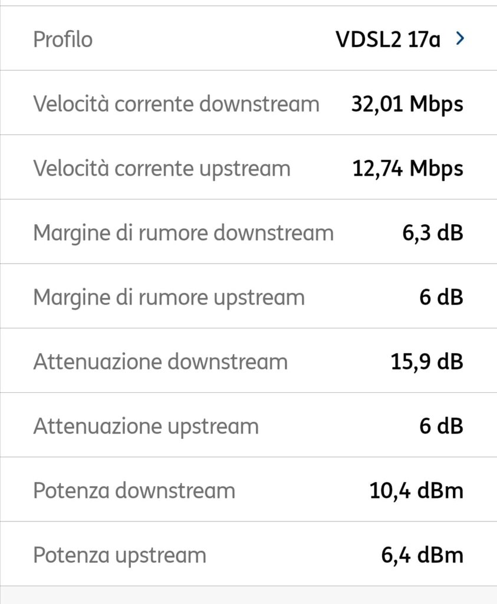Viewport: 497px width, 604px height.
Task: Select Margine di rumore downstream row
Action: 183,232
